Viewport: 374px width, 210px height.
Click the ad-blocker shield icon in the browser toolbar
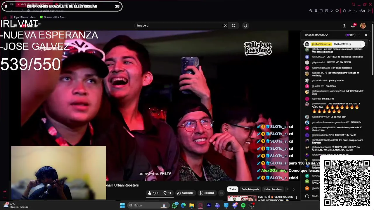(x=326, y=11)
